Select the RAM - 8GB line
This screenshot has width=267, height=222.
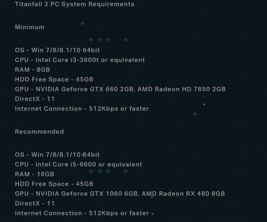point(33,69)
